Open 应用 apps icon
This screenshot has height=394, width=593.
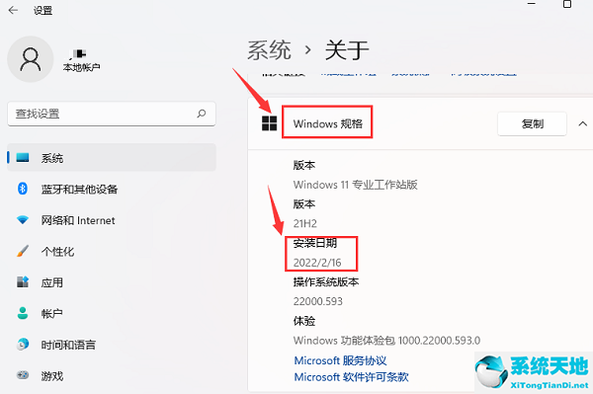23,281
